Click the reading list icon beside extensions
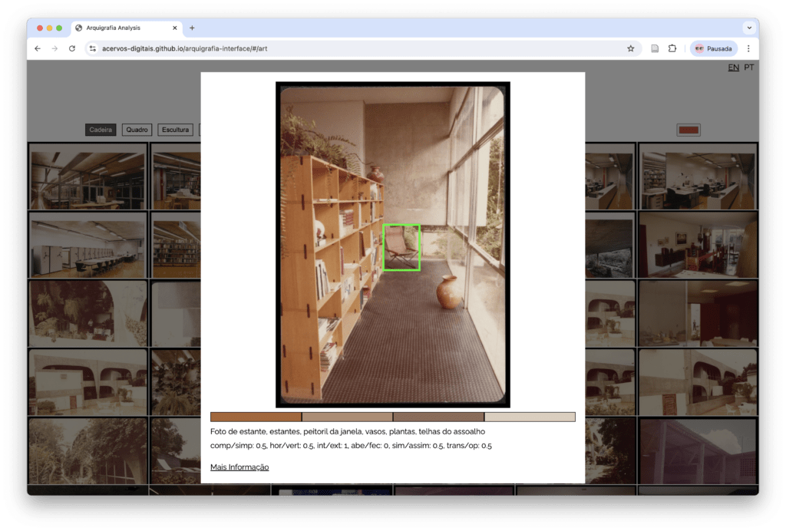 click(x=655, y=48)
